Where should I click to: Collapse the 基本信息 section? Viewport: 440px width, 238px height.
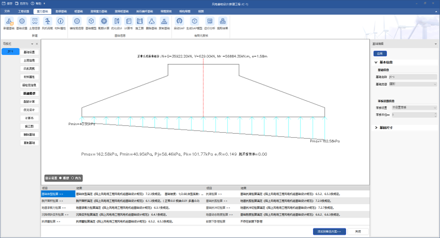click(376, 62)
